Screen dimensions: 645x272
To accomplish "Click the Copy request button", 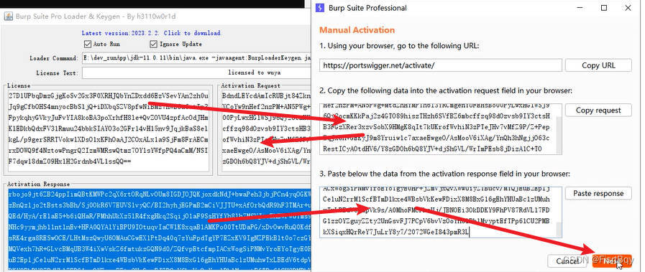I will point(598,110).
